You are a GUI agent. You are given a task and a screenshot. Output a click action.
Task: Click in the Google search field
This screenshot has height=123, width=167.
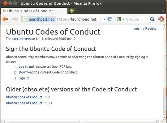(137, 19)
